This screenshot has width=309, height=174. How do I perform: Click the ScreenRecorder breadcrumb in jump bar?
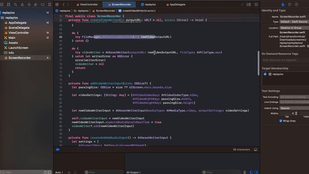104,11
